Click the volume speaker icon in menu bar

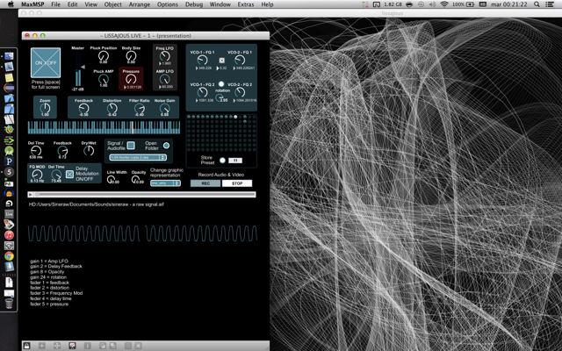(432, 4)
